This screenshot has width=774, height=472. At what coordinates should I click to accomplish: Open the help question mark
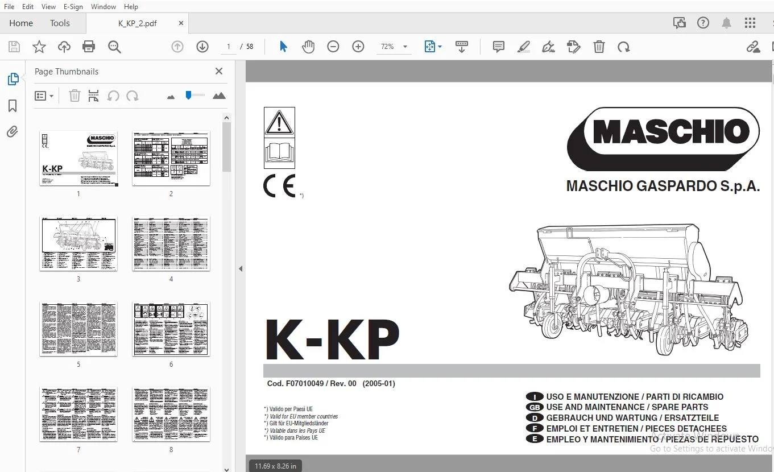tap(703, 23)
